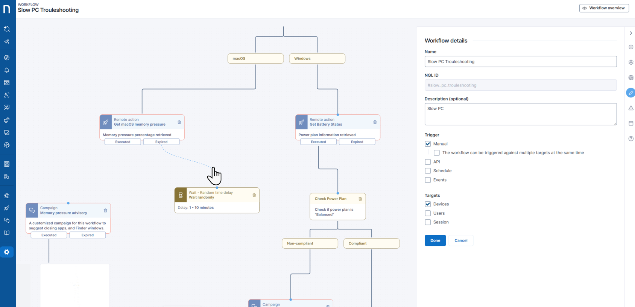The width and height of the screenshot is (635, 307).
Task: Select the Expired output of Get Battery Status
Action: [357, 142]
